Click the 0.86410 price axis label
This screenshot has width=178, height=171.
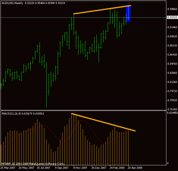pos(172,55)
